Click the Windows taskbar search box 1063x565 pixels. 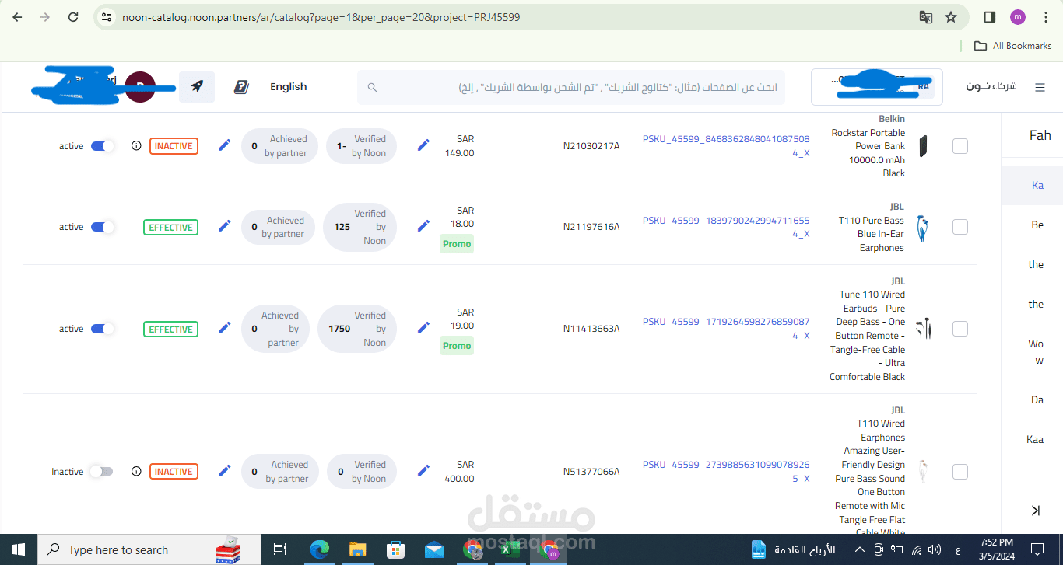click(150, 549)
